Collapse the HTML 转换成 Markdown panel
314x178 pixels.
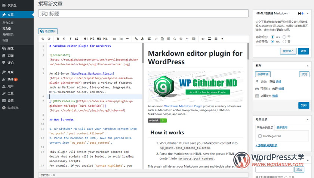point(308,13)
